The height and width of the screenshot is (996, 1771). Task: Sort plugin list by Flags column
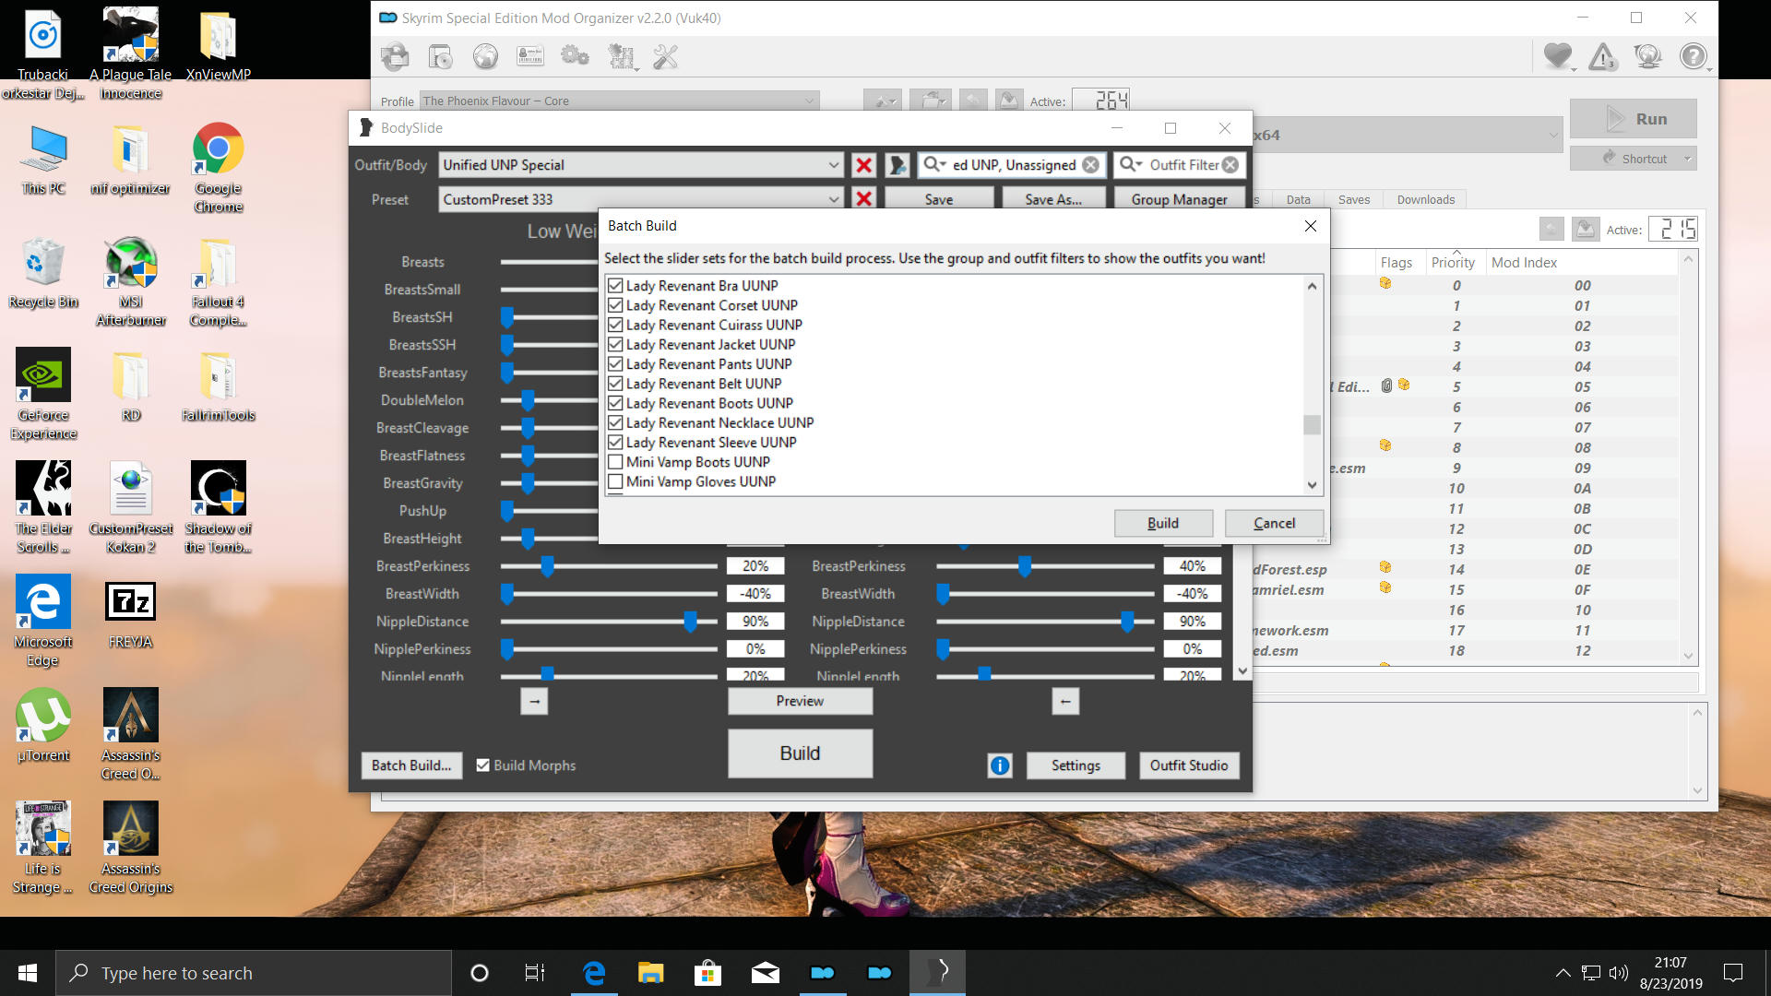(x=1397, y=263)
